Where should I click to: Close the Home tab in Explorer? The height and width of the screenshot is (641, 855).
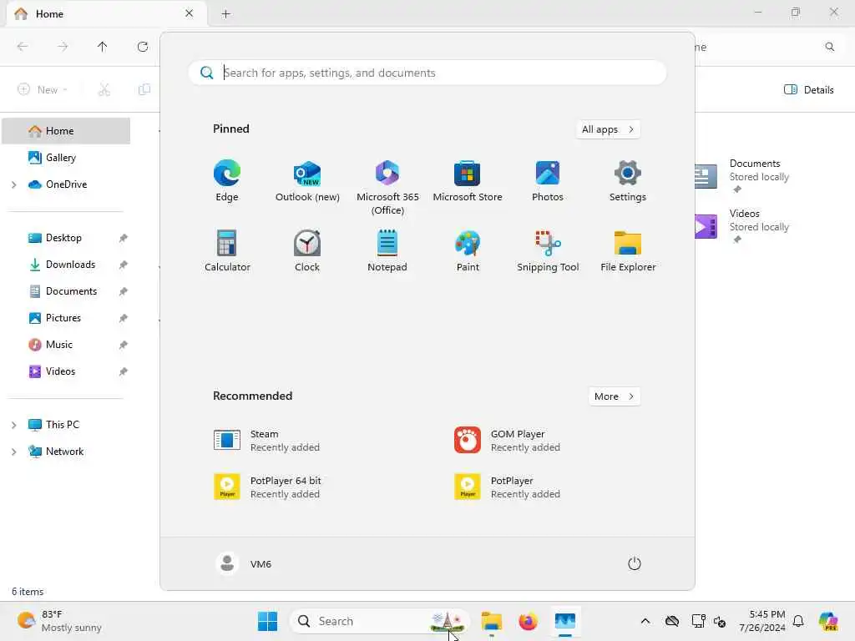point(189,13)
